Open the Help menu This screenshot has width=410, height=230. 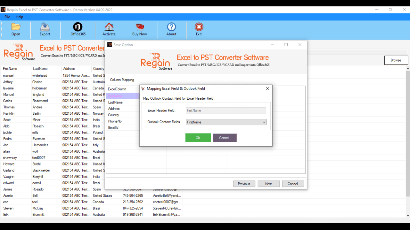click(19, 17)
